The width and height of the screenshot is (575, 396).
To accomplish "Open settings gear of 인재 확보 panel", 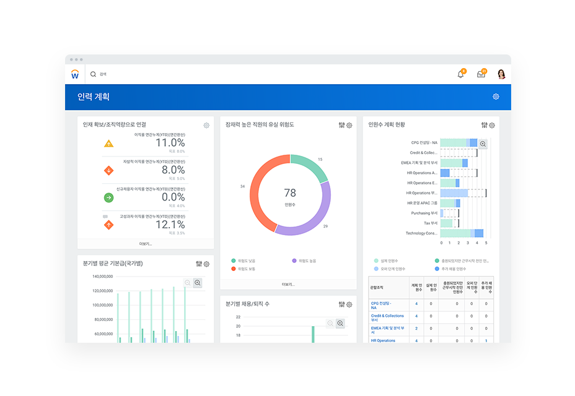I will tap(206, 126).
